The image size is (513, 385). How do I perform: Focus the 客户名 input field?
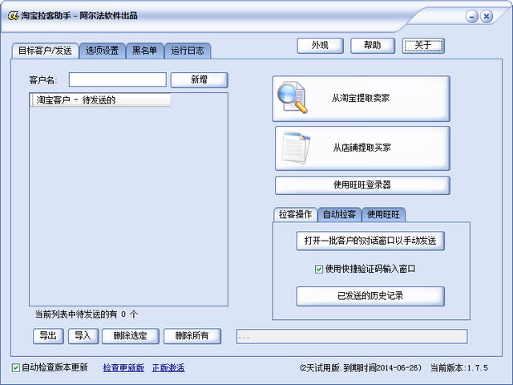click(118, 79)
